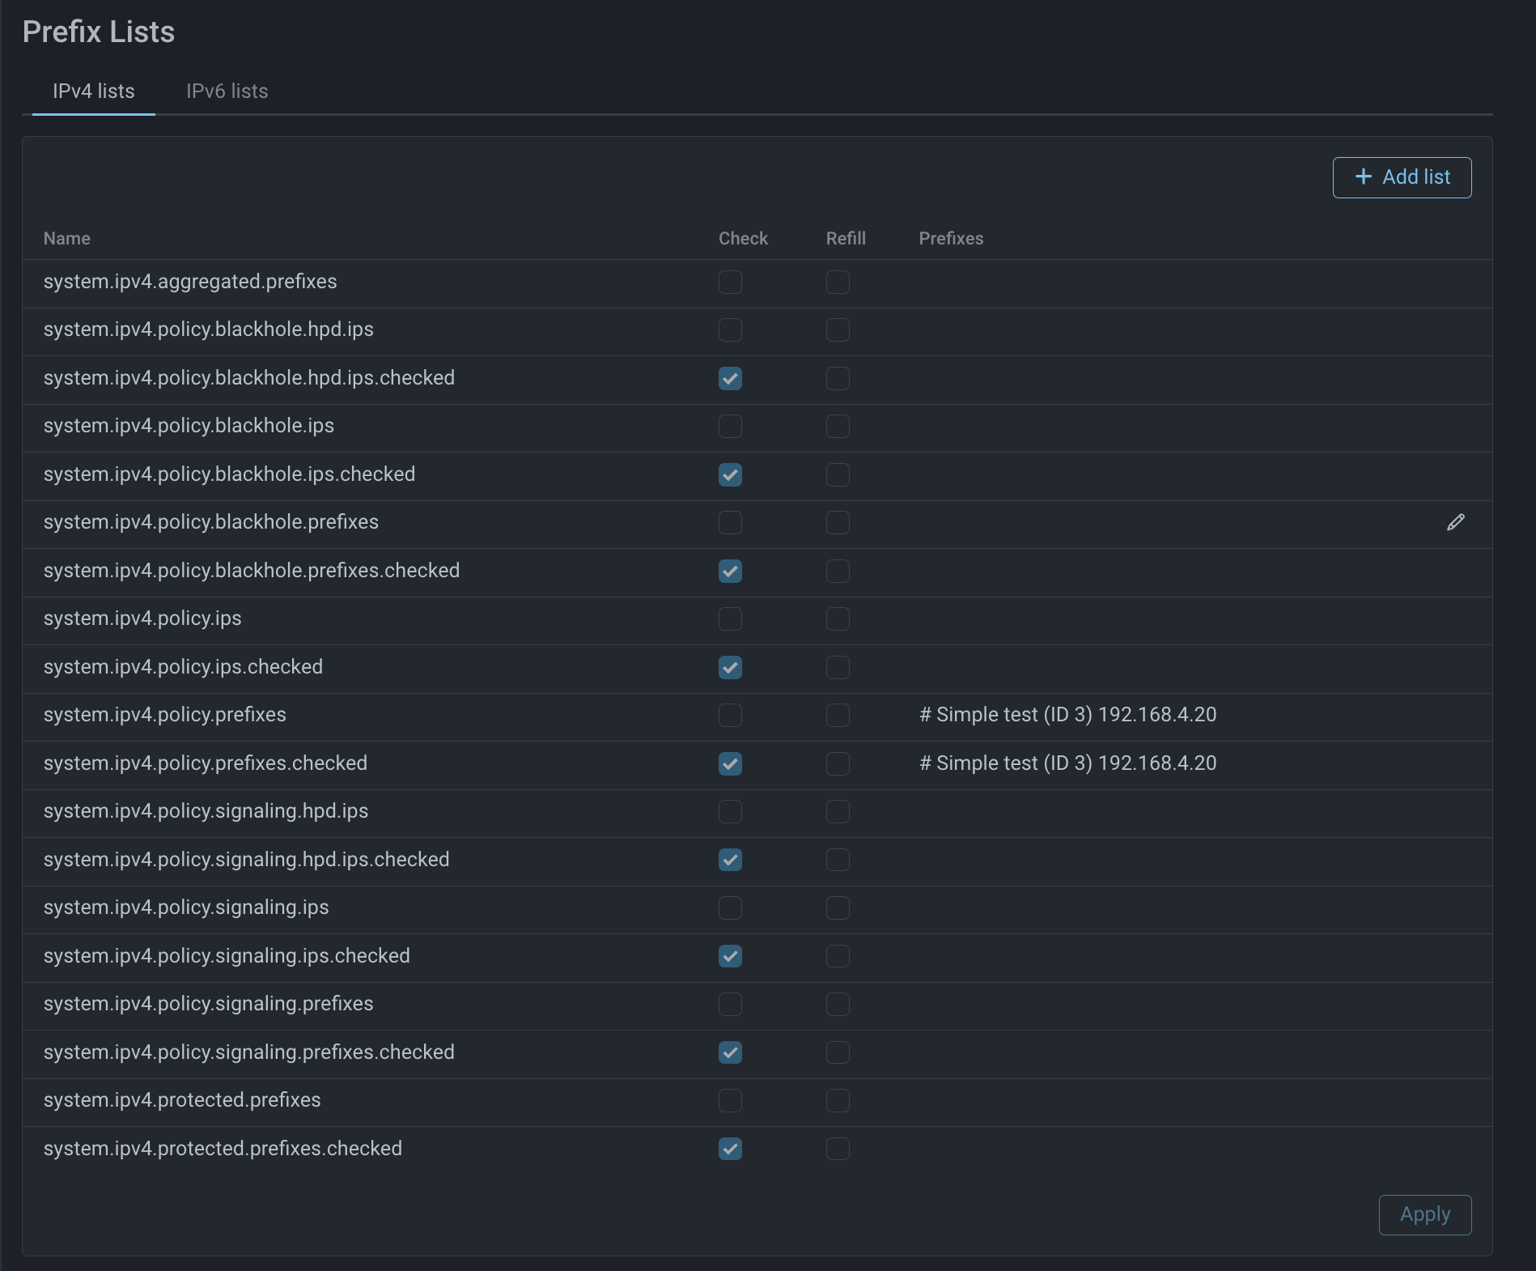Click the plus icon in Add list
The height and width of the screenshot is (1271, 1536).
(x=1364, y=176)
